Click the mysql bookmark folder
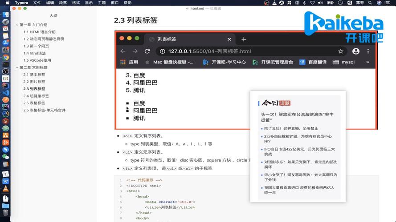Screen dimensions: 396x222 [x=344, y=62]
